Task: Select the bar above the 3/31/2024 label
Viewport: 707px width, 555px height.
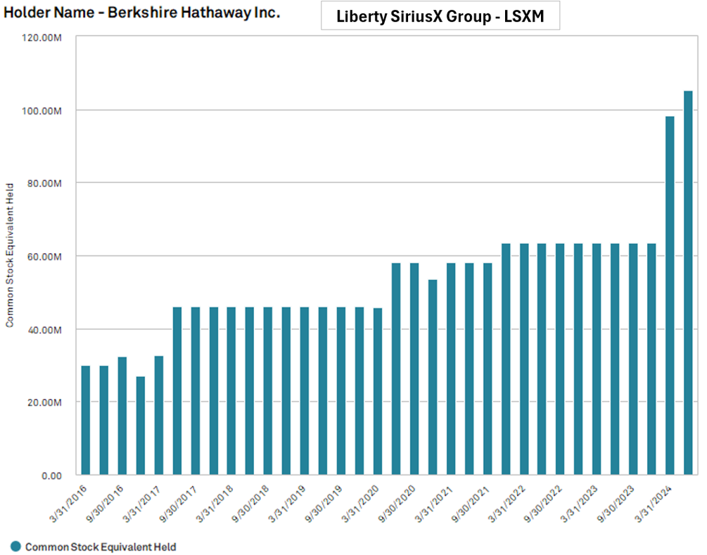Action: coord(670,295)
